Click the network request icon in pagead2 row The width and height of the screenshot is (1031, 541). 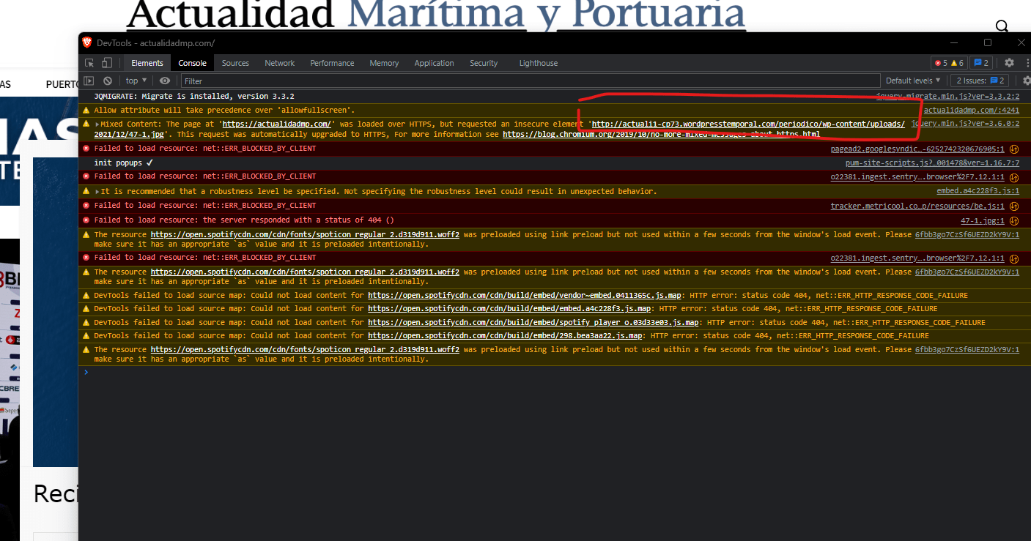(1014, 149)
